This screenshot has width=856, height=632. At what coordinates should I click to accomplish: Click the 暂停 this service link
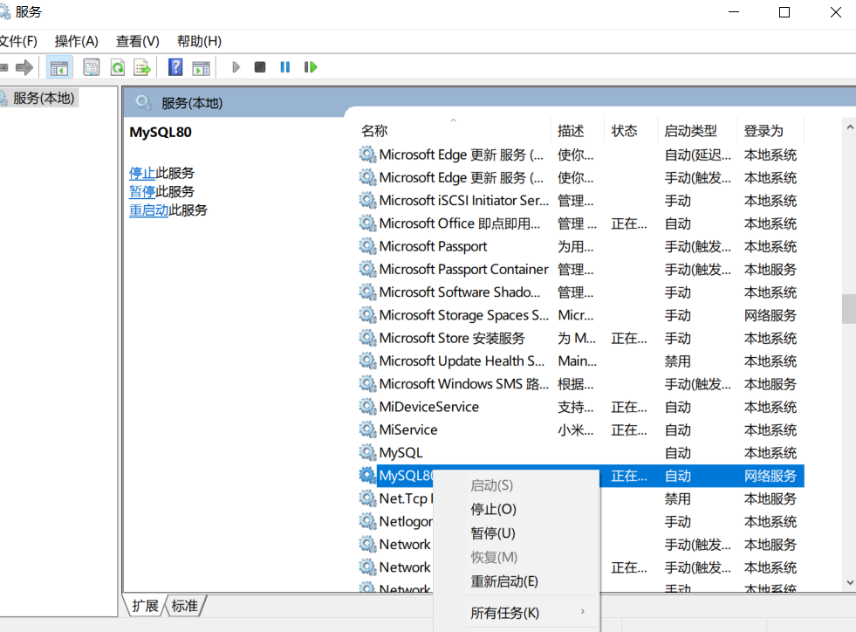coord(142,192)
